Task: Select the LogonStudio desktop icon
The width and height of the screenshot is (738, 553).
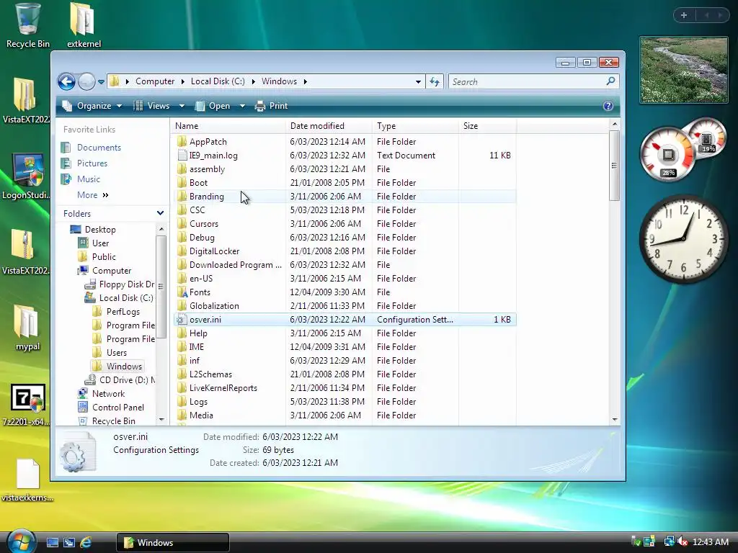Action: click(27, 177)
